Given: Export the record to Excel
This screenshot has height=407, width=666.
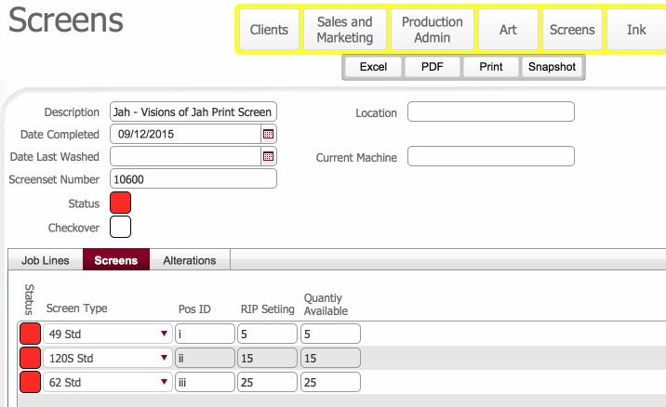Looking at the screenshot, I should click(x=373, y=67).
